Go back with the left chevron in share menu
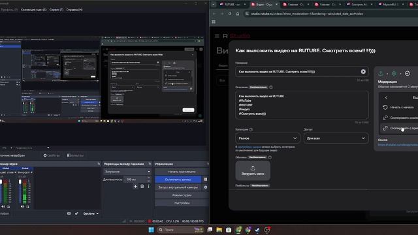This screenshot has height=235, width=418. 386,97
